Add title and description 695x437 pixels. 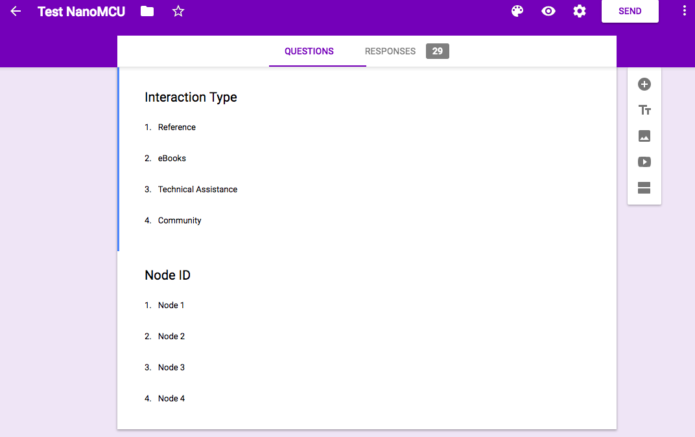click(644, 110)
